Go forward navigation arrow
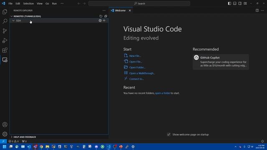The width and height of the screenshot is (267, 150). click(84, 3)
